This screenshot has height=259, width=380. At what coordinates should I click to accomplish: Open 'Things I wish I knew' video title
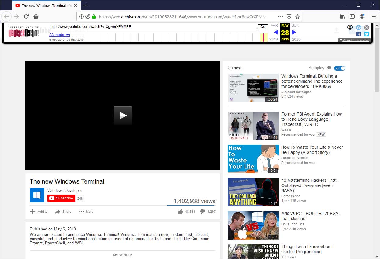(x=307, y=249)
